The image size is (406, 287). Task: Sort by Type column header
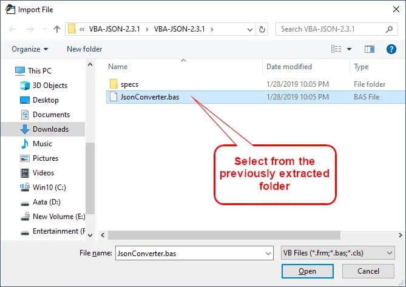coord(361,67)
